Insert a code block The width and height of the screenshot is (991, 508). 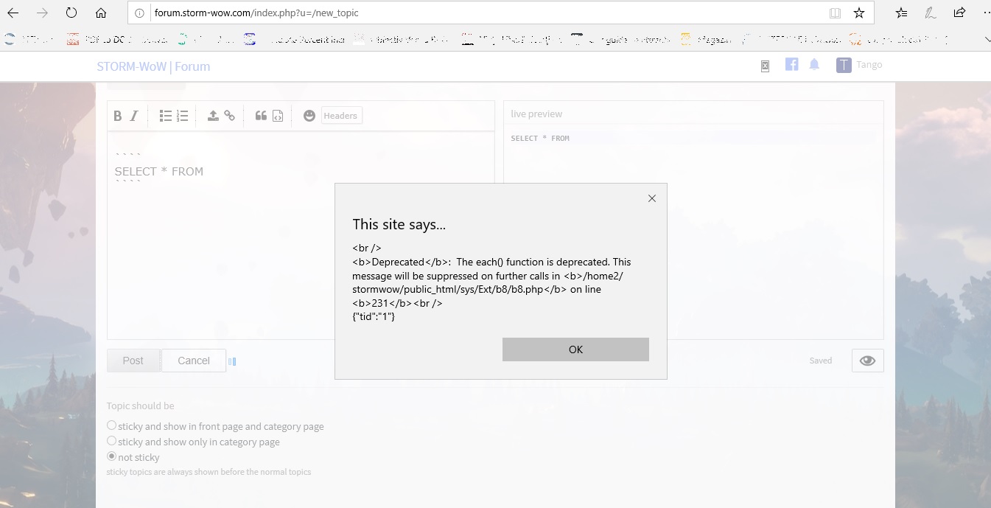pos(278,116)
